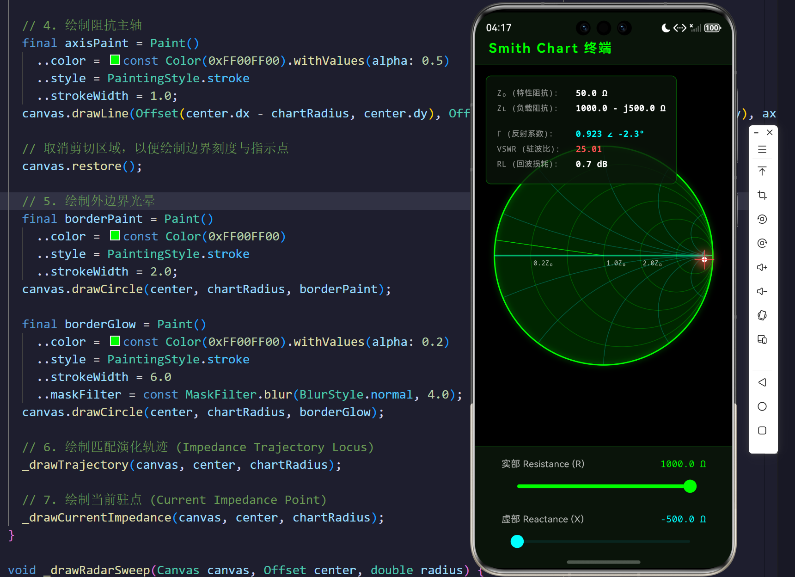The image size is (795, 577).
Task: Click the 'final borderPaint = Paint()' line
Action: point(118,219)
